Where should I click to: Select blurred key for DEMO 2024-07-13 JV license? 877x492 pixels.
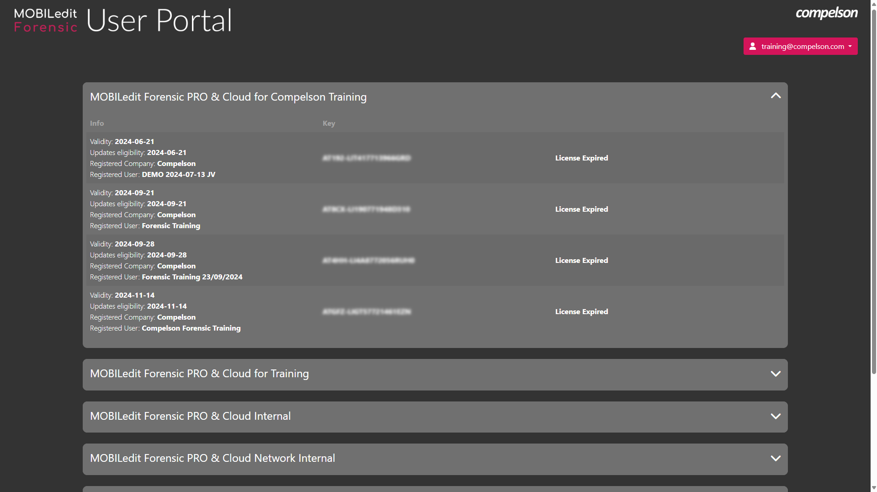[367, 158]
